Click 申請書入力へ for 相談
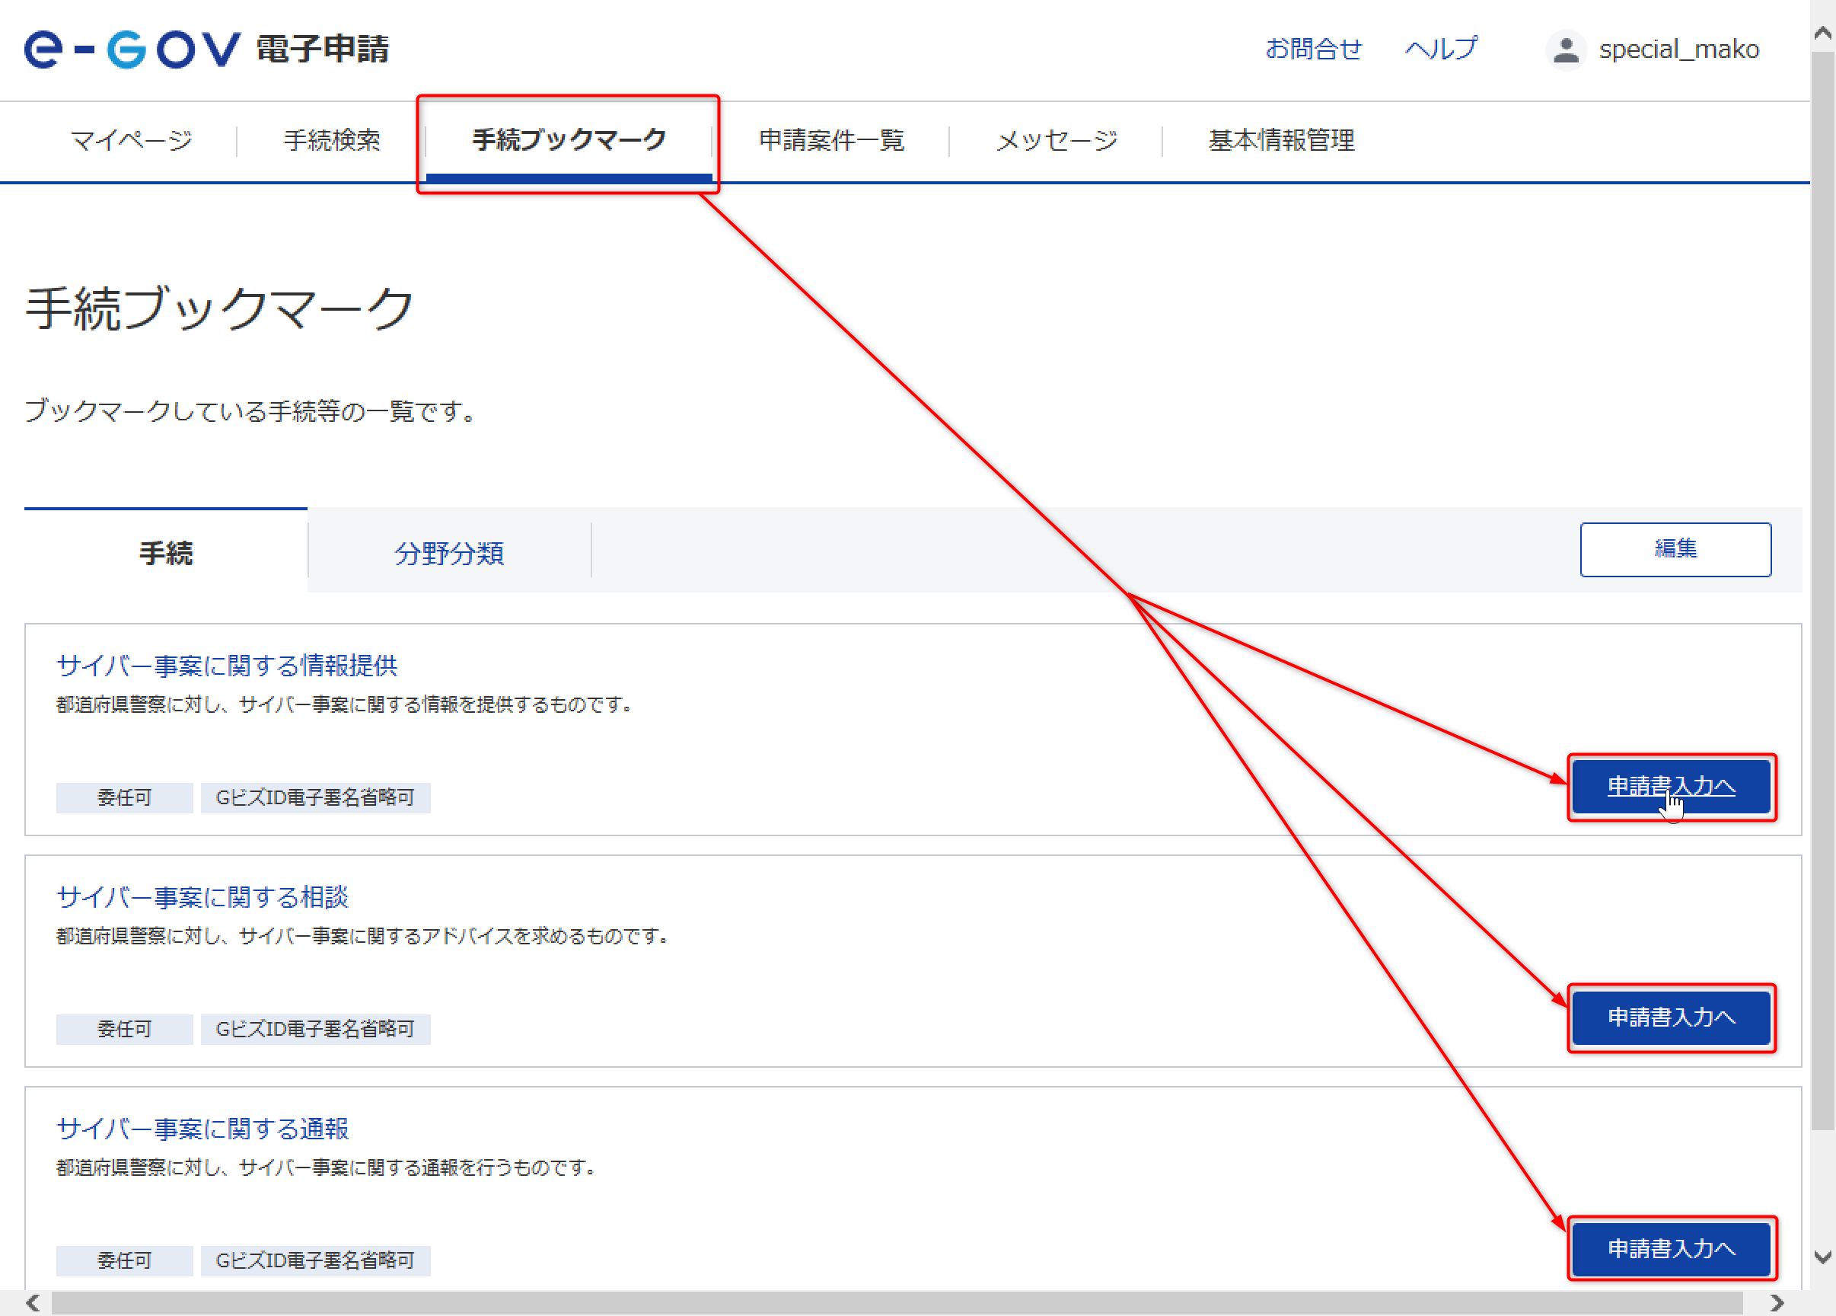Screen dimensions: 1836x1316 1671,1017
